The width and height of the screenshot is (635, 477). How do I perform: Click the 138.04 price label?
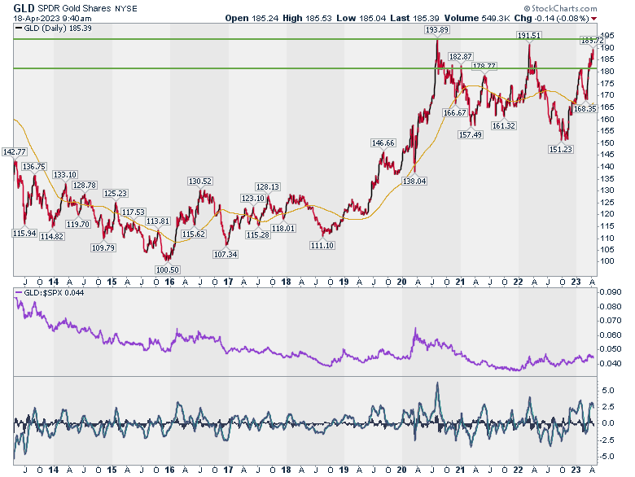(414, 181)
